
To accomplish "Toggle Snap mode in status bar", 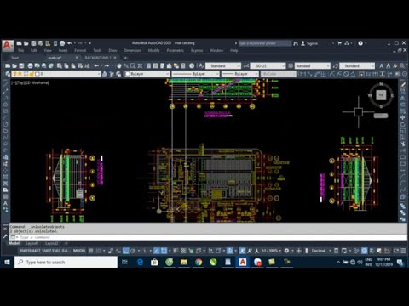I will click(98, 251).
